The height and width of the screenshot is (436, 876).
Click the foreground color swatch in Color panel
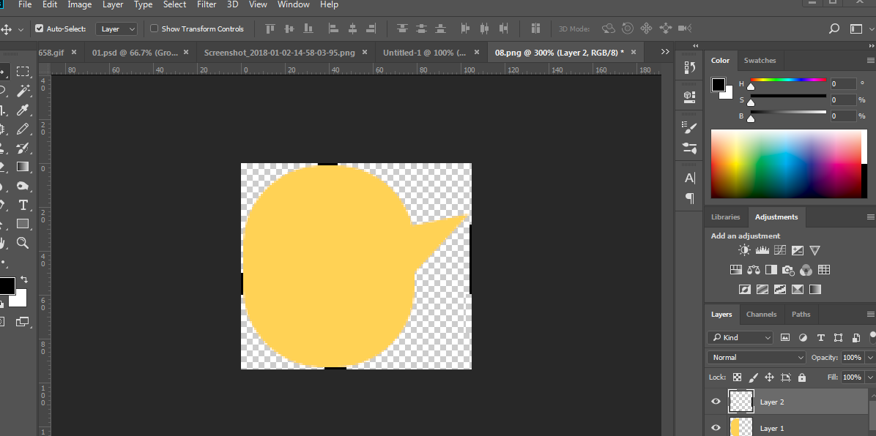point(719,86)
